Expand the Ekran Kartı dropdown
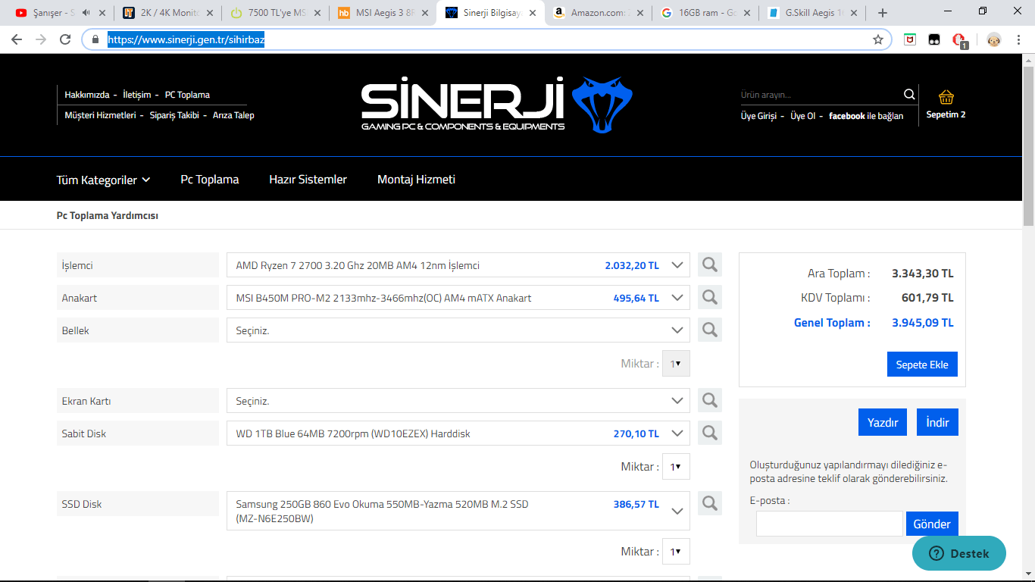 tap(458, 401)
